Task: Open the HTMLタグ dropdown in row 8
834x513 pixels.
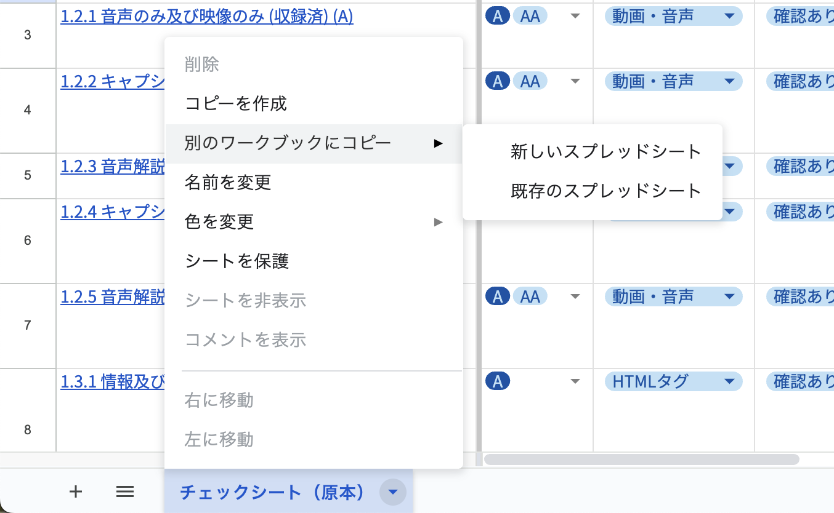Action: (730, 381)
